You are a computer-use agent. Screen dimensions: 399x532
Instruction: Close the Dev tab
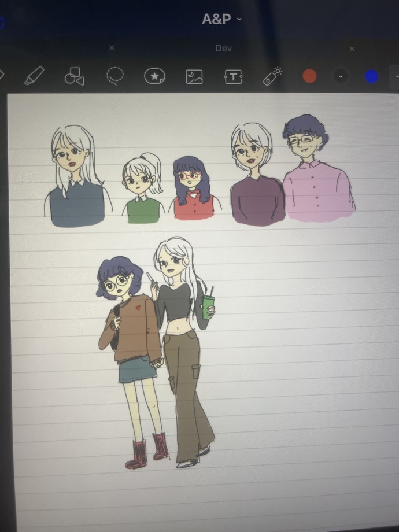[x=352, y=49]
